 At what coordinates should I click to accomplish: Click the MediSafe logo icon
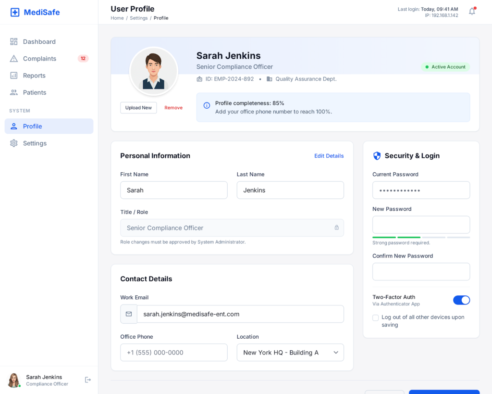click(15, 13)
